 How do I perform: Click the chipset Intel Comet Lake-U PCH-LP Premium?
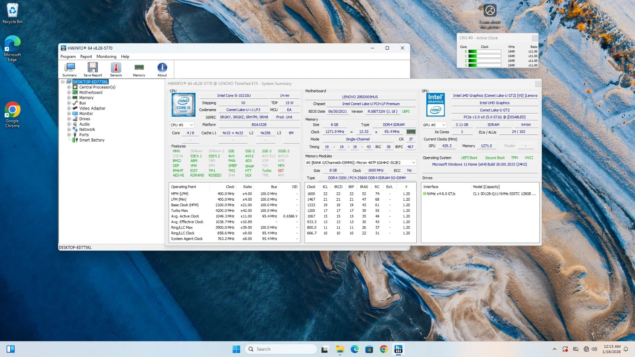pyautogui.click(x=371, y=104)
